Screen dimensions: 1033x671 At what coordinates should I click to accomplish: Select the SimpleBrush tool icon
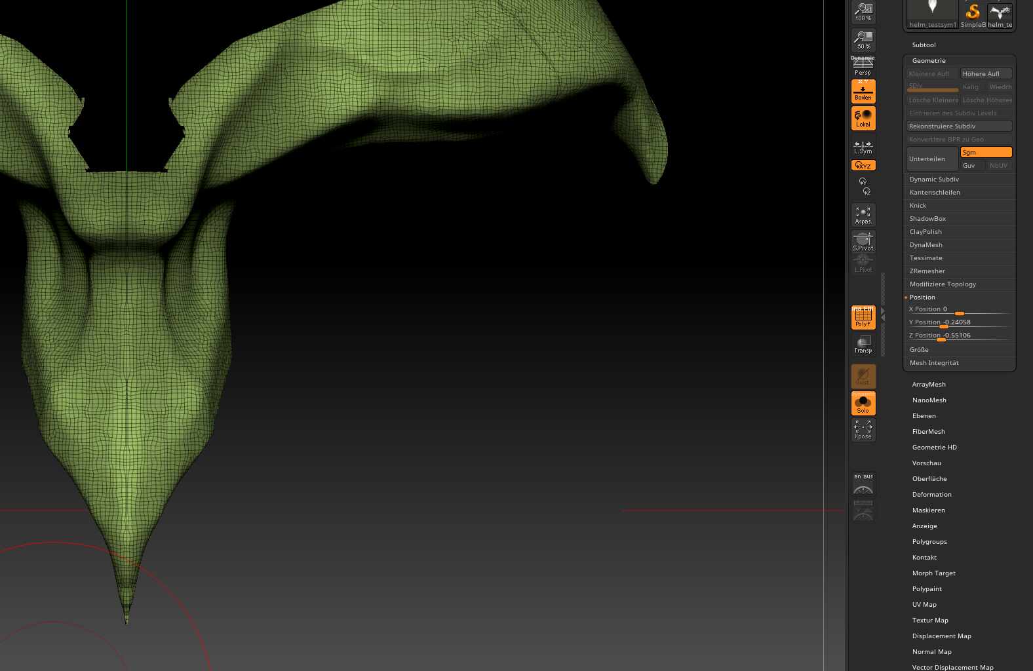973,14
